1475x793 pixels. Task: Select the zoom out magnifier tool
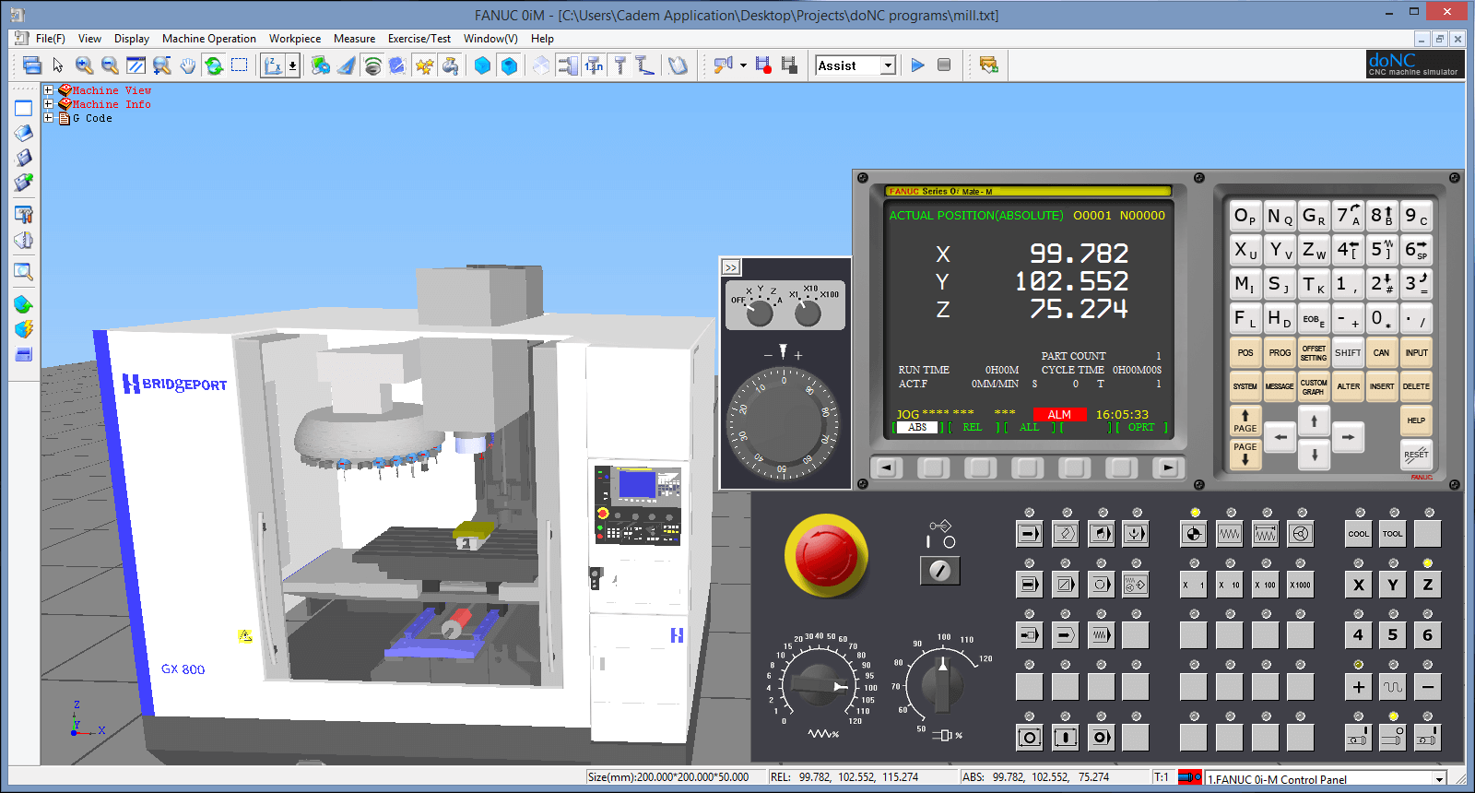tap(110, 65)
